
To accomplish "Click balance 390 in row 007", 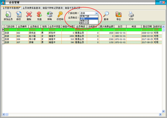I will click(68, 42).
